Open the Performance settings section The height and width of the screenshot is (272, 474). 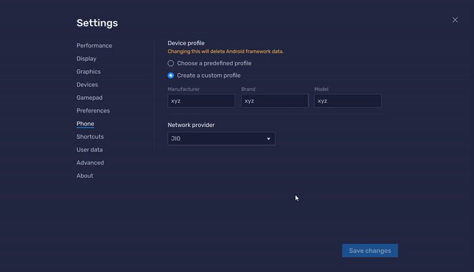pyautogui.click(x=94, y=46)
